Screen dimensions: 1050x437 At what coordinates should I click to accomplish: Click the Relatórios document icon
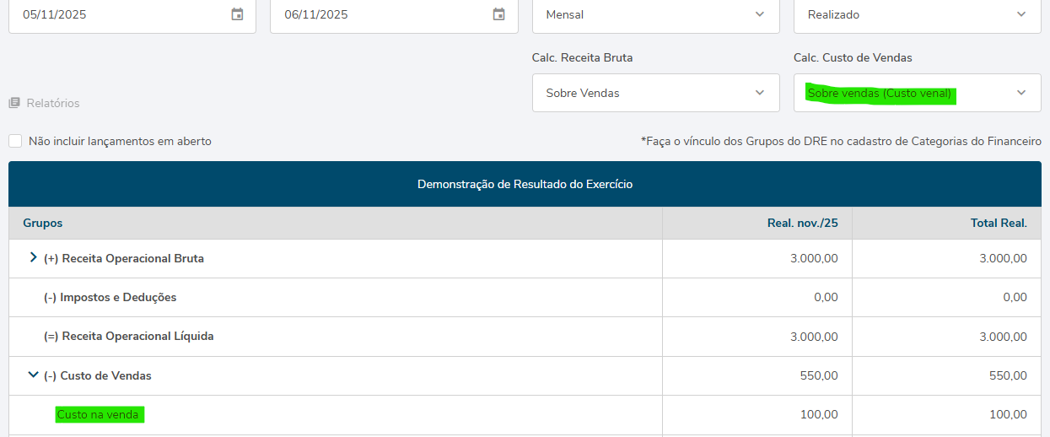(14, 103)
